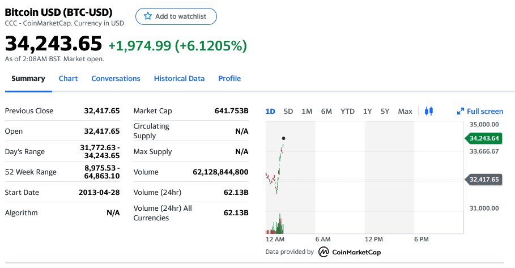The image size is (515, 268).
Task: Add Bitcoin to watchlist
Action: pos(176,16)
